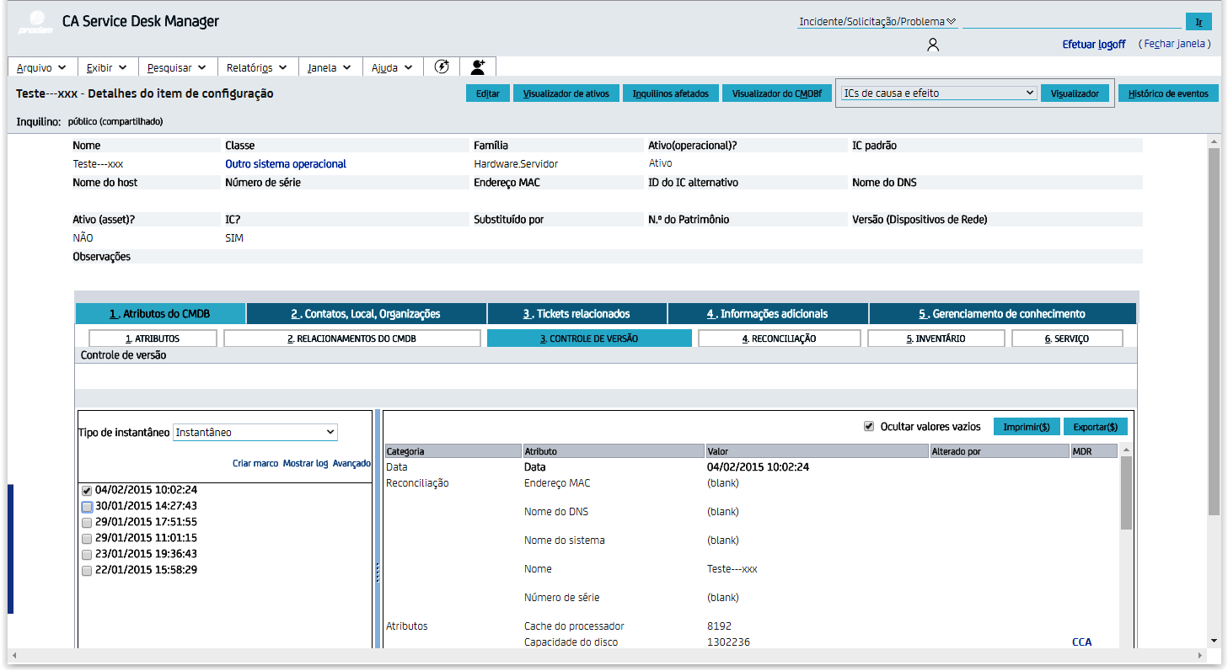Viewport: 1228px width, 671px height.
Task: Click Criar marco link
Action: pyautogui.click(x=255, y=464)
